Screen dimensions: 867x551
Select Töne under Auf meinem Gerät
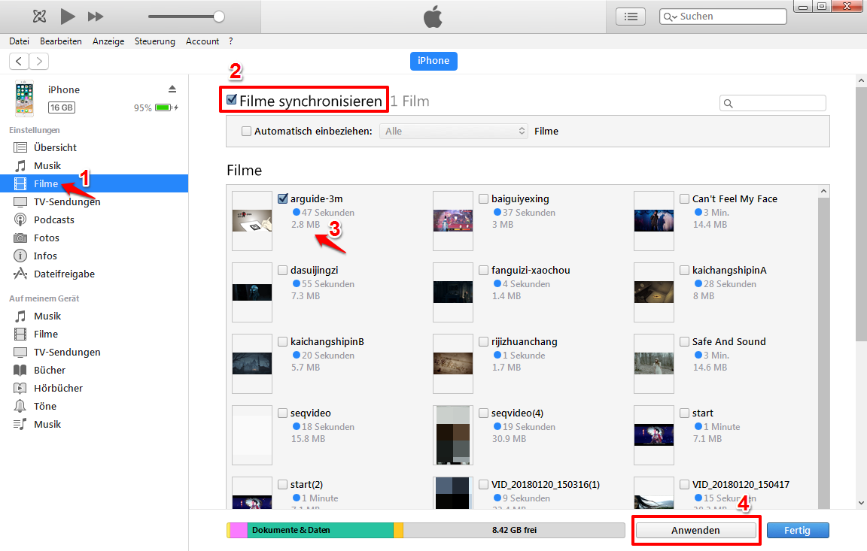pyautogui.click(x=44, y=406)
